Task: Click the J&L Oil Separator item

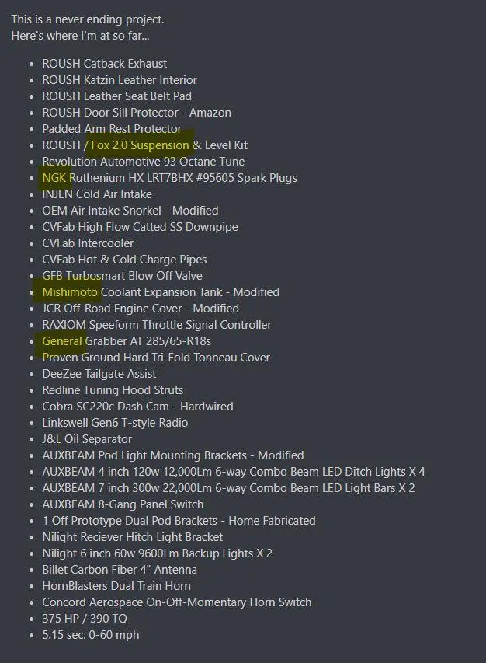Action: [87, 439]
